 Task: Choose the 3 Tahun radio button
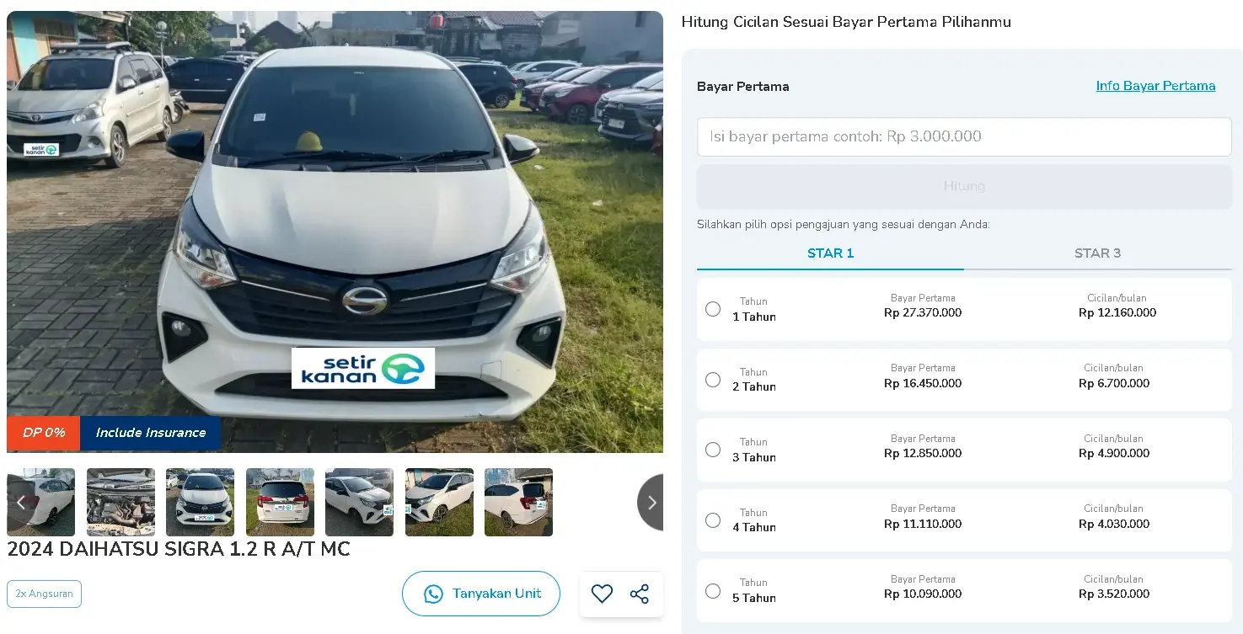713,450
